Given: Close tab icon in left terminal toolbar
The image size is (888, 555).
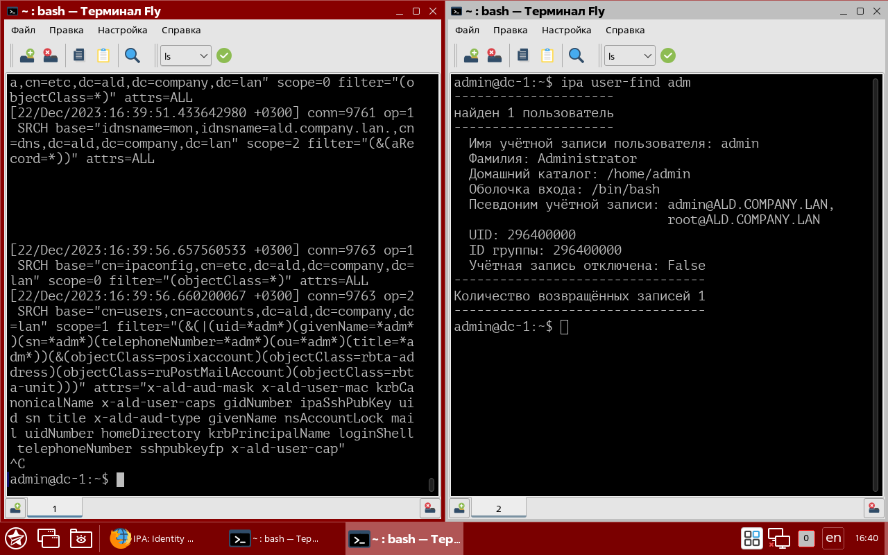Looking at the screenshot, I should click(x=51, y=55).
